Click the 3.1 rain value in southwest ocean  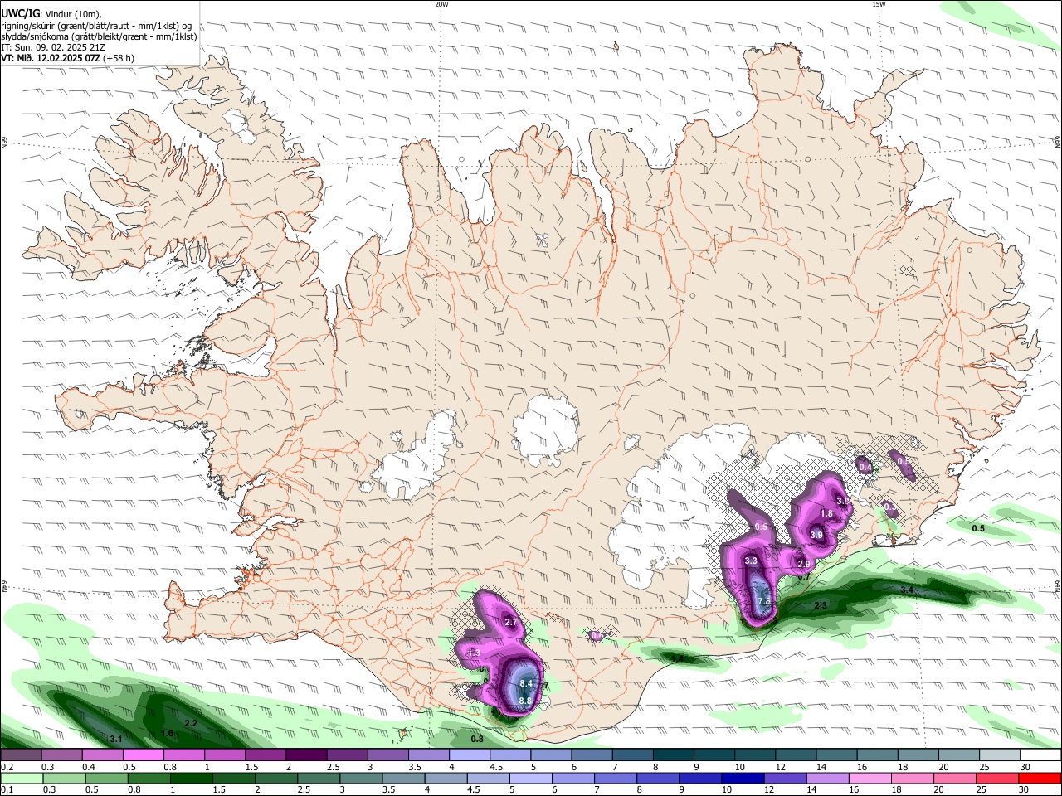pyautogui.click(x=116, y=739)
